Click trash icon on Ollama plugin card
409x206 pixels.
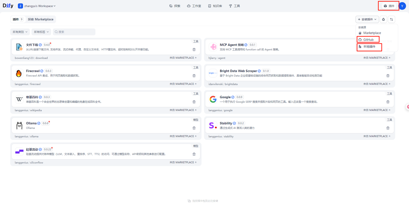[x=194, y=128]
